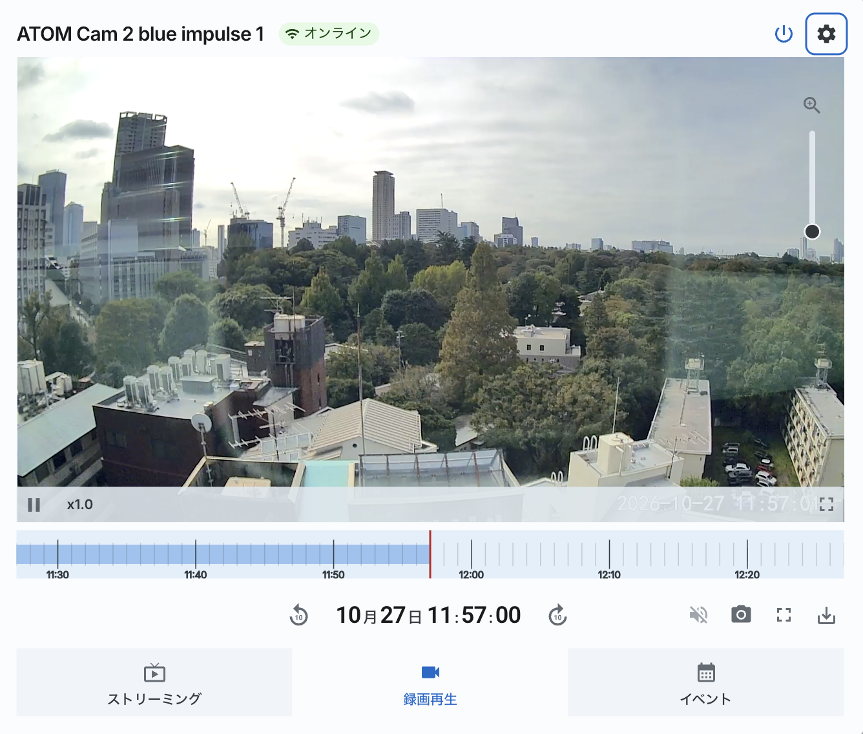
Task: Click the オンライン status badge
Action: tap(329, 34)
